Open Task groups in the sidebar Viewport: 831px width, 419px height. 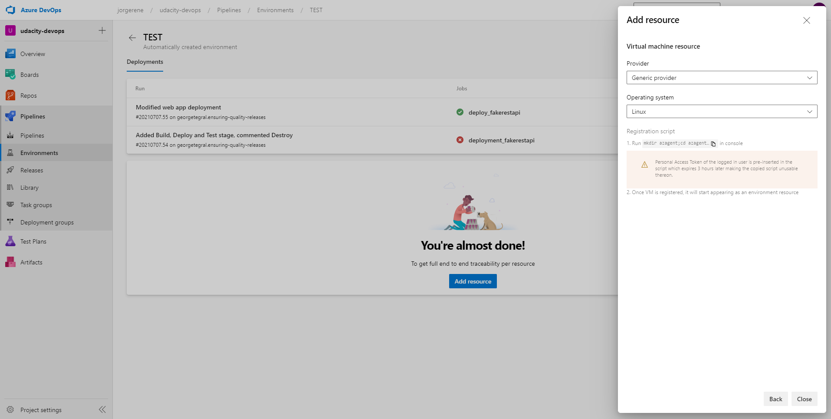[x=56, y=205]
